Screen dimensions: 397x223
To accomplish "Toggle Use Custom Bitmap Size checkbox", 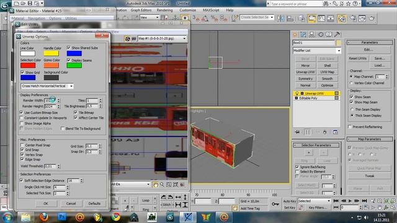I will click(x=22, y=113).
